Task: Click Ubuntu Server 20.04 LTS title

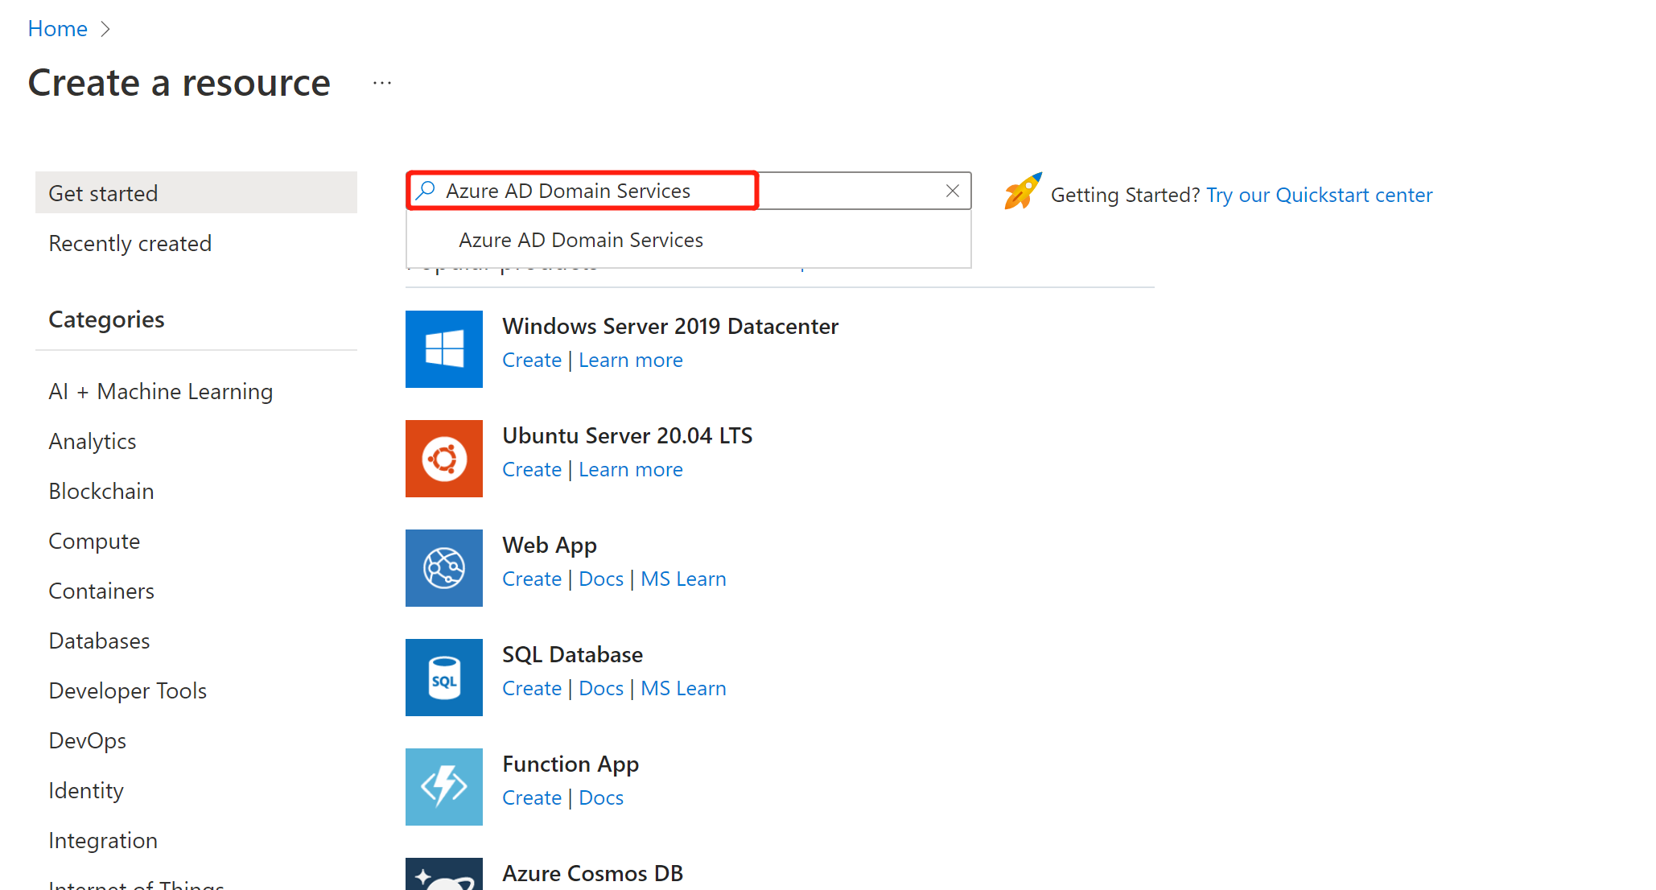Action: click(628, 435)
